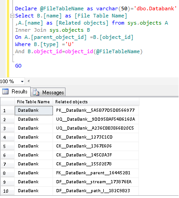Select row header 9
Viewport: 179px width, 198px height.
8,182
